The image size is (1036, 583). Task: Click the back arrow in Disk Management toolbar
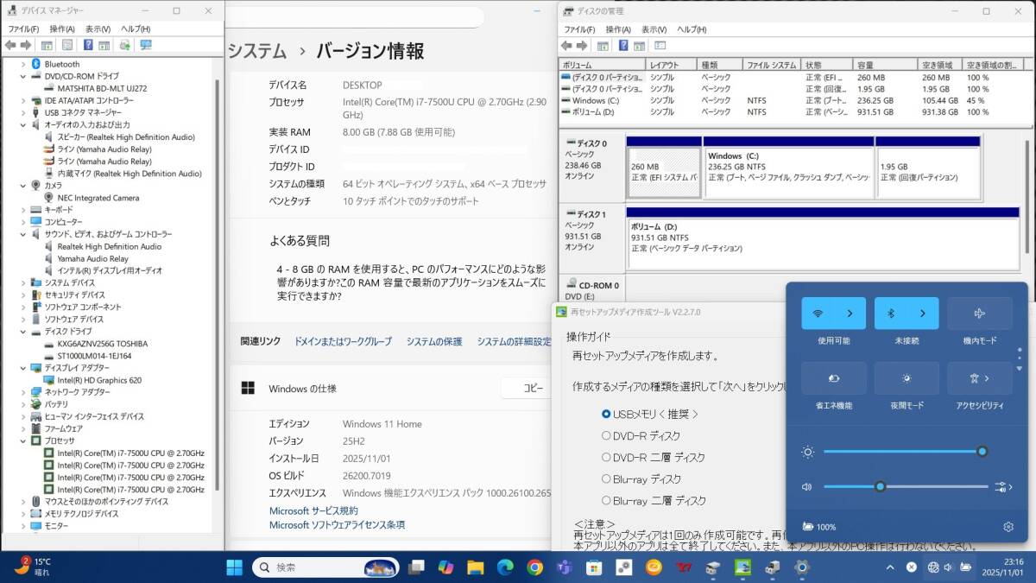click(x=566, y=45)
